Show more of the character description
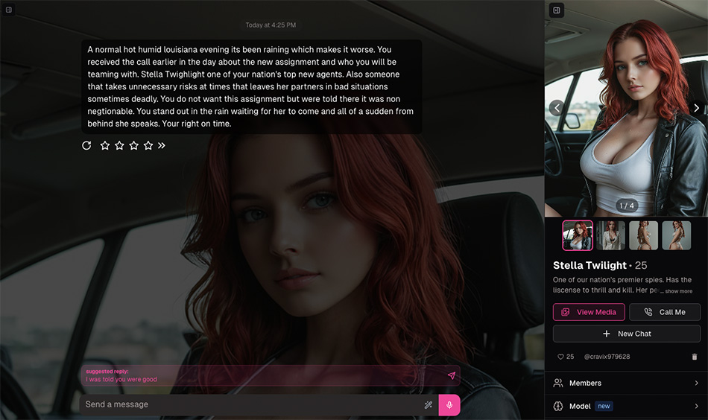The width and height of the screenshot is (708, 420). pos(678,291)
